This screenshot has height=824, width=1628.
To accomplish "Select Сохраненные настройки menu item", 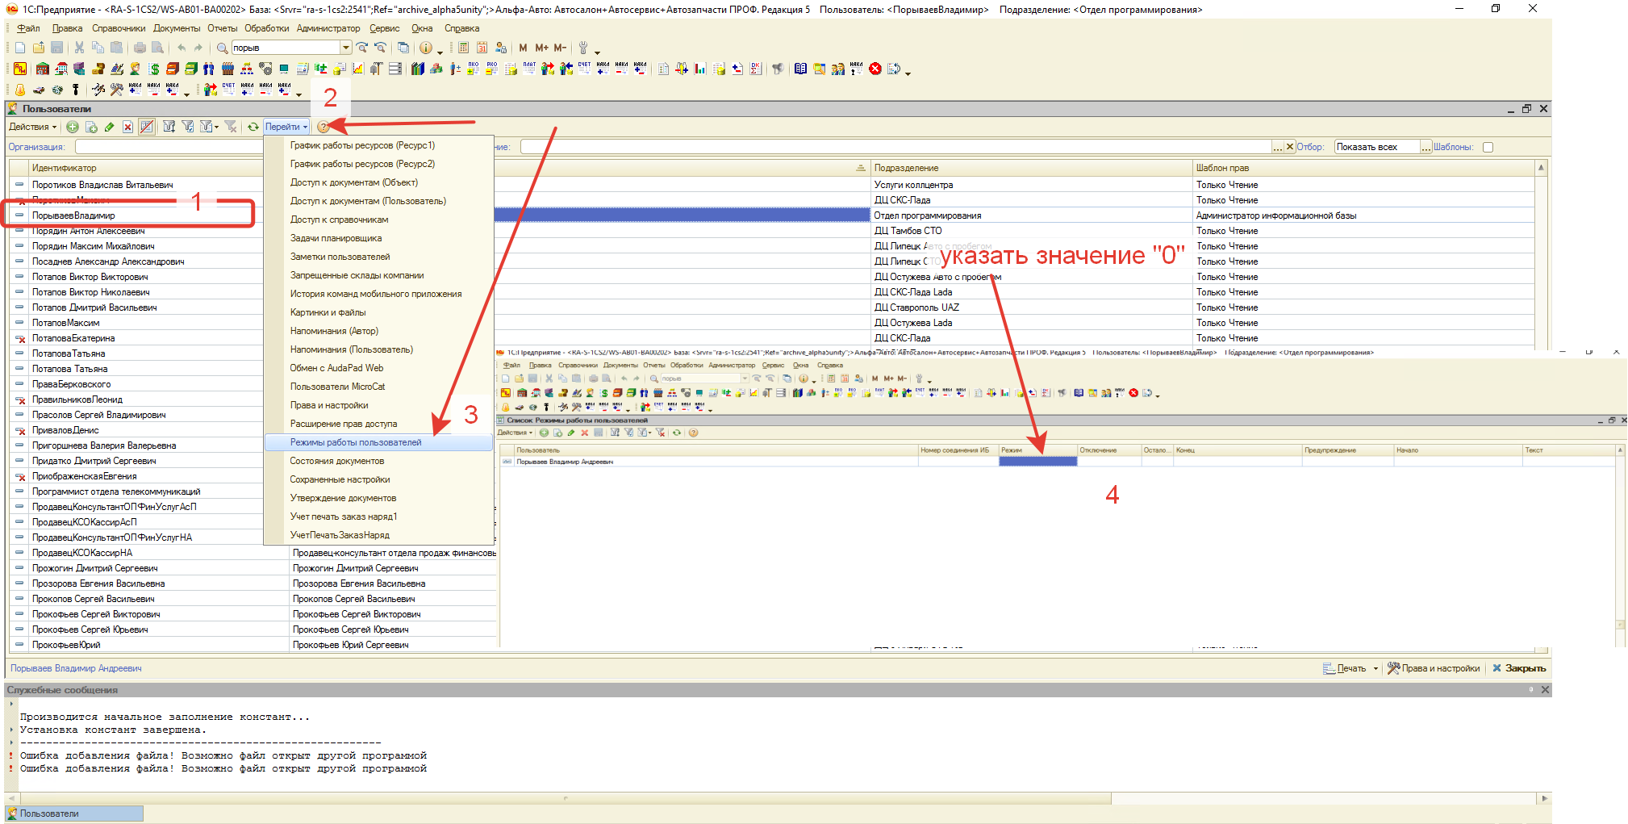I will [x=378, y=479].
